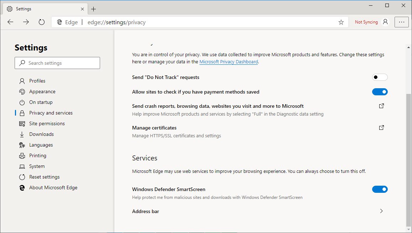
Task: Disable payment methods check toggle
Action: tap(380, 92)
